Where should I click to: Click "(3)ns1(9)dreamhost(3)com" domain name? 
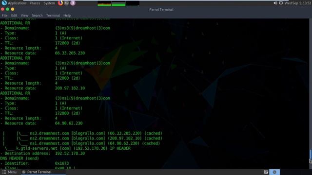pos(82,98)
